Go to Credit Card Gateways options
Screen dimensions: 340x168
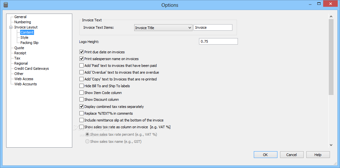[31, 68]
